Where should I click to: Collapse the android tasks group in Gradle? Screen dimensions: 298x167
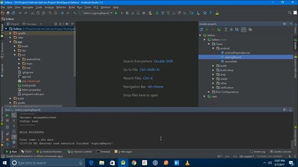point(213,48)
